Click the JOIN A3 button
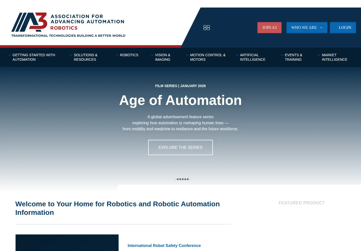361x251 pixels. [x=269, y=28]
